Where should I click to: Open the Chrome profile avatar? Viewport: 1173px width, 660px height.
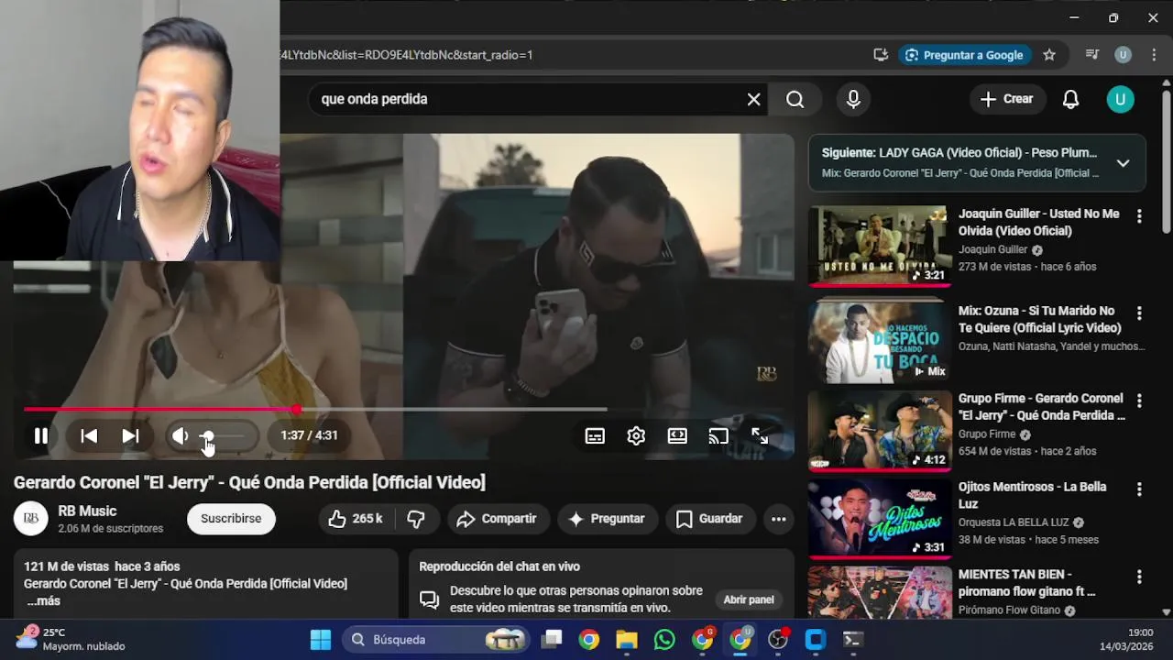coord(1123,55)
